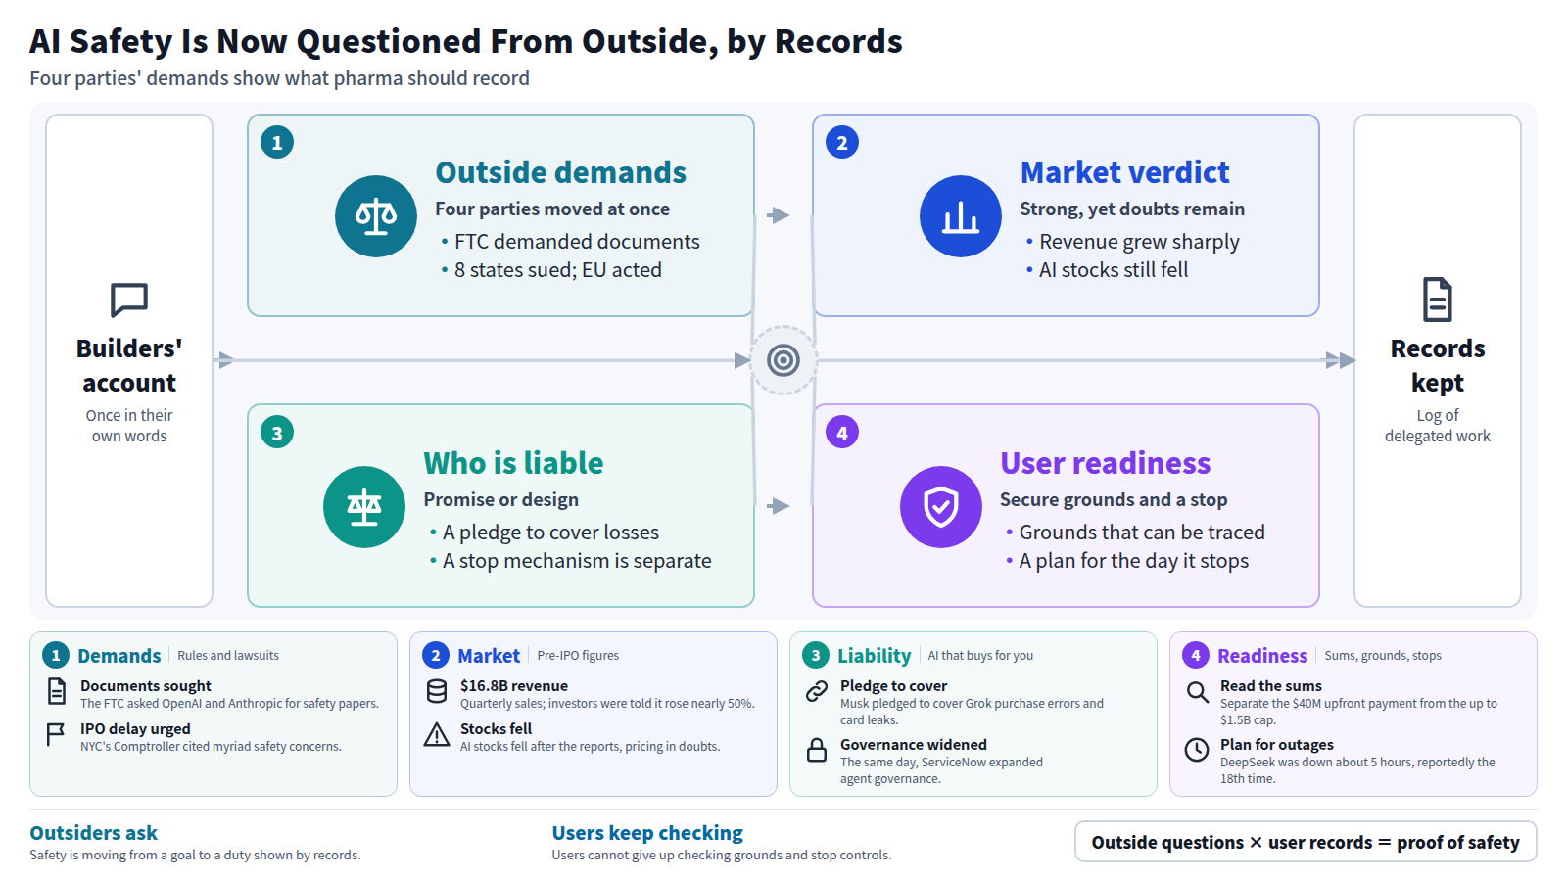Click the Outside demands heading
Viewport: 1567px width, 881px height.
pyautogui.click(x=561, y=172)
